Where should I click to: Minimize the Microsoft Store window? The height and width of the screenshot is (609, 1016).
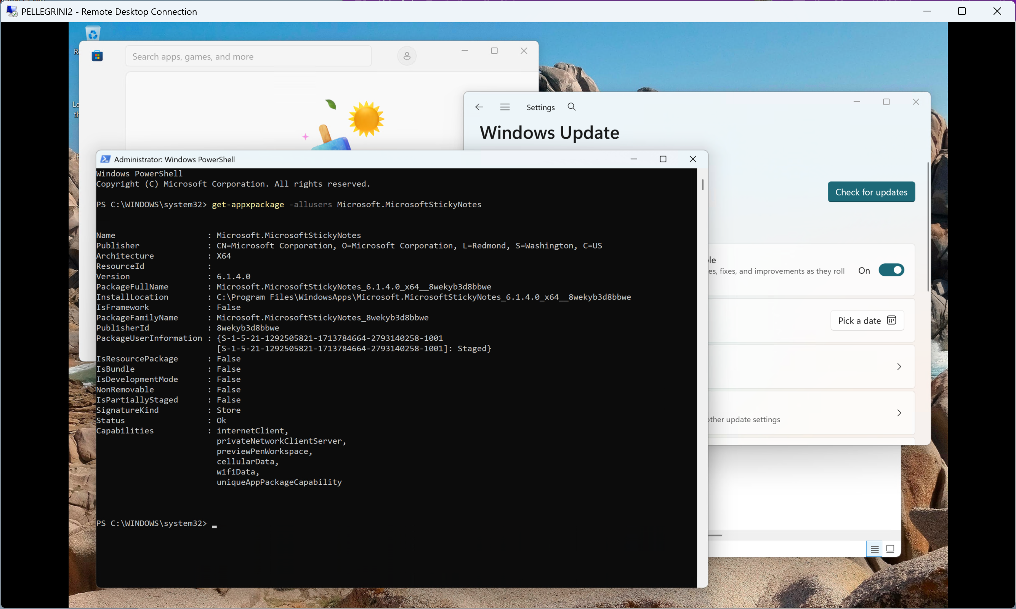tap(465, 51)
